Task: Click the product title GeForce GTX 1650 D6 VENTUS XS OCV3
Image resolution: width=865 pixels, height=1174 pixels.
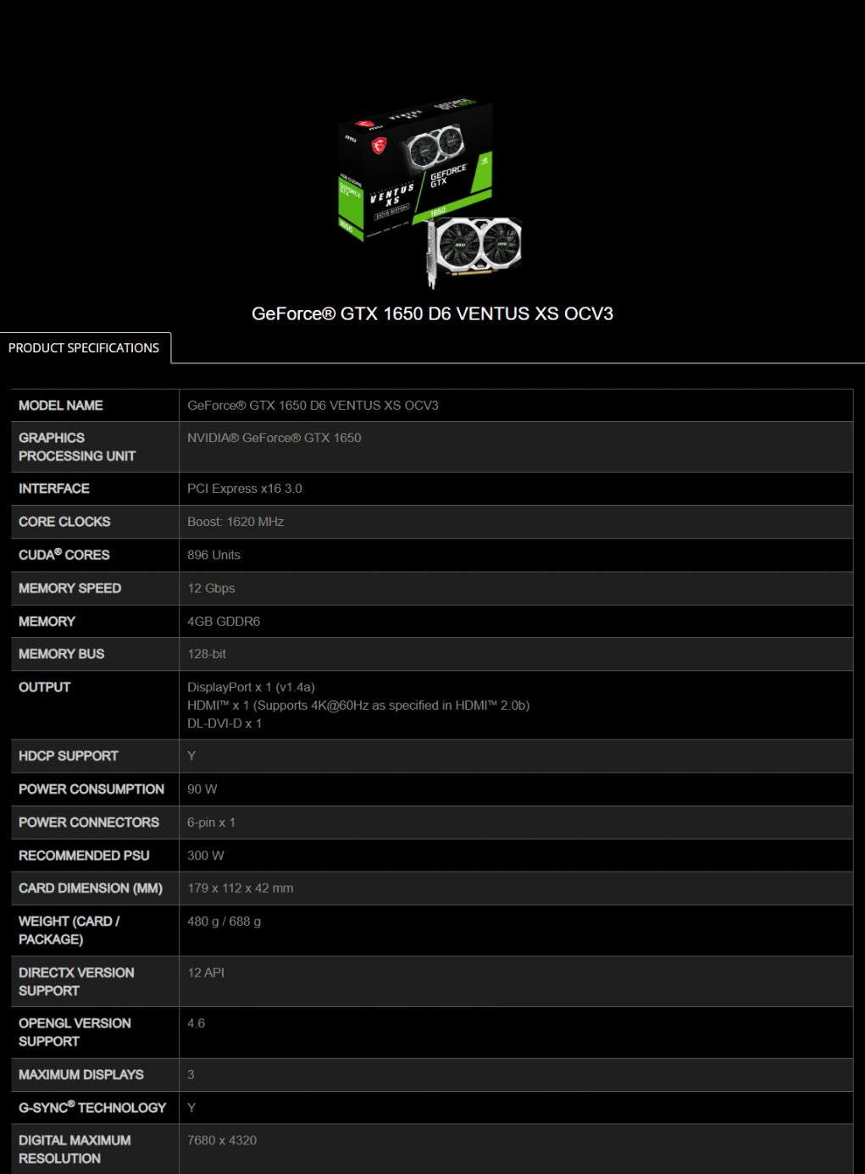Action: (x=432, y=313)
